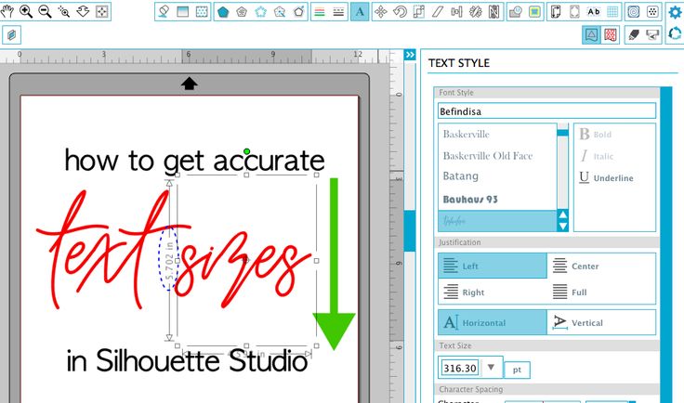Open the Text Size dropdown arrow
The height and width of the screenshot is (403, 684).
(x=491, y=368)
